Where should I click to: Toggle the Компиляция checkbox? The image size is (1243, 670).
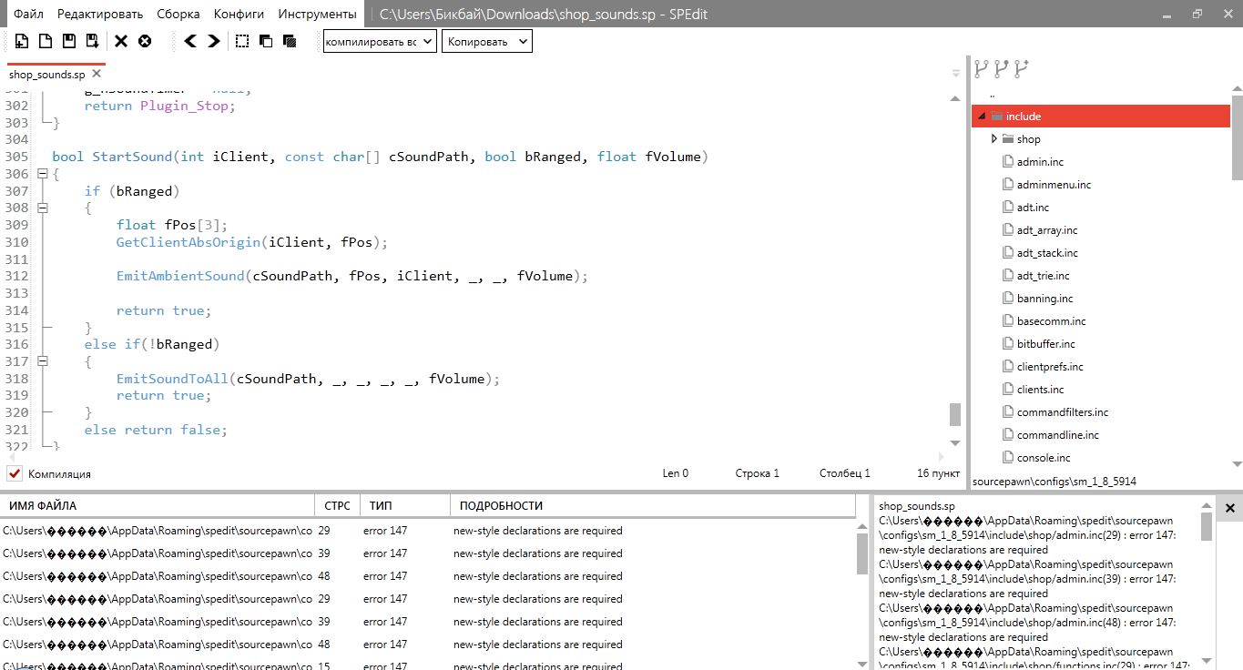[15, 473]
